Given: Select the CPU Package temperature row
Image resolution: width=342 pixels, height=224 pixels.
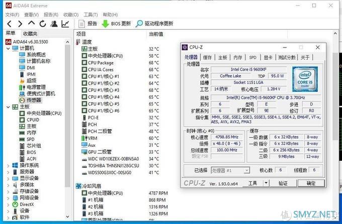Looking at the screenshot, I should point(120,63).
